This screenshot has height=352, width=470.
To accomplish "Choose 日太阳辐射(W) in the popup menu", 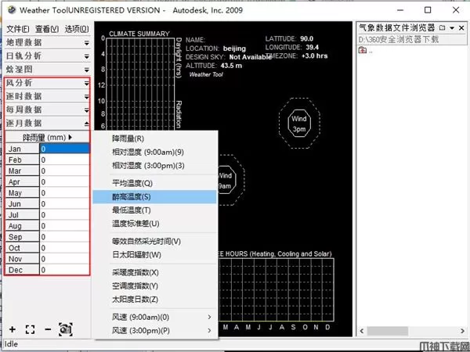I will click(137, 254).
